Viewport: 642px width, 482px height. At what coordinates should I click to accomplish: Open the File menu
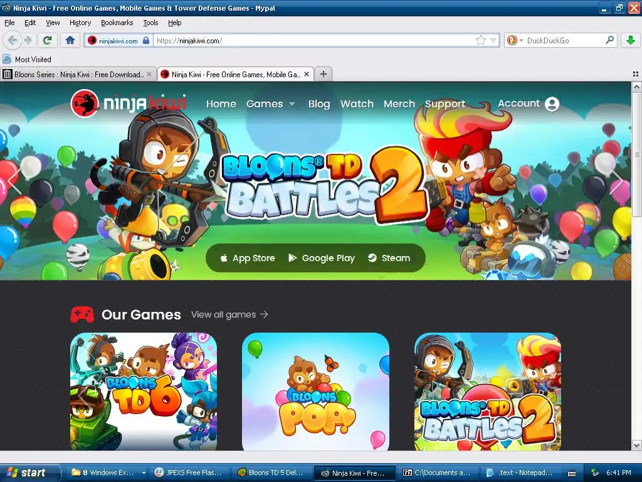9,23
